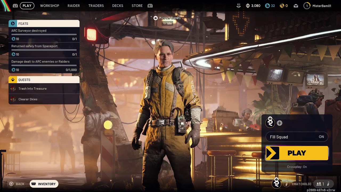Viewport: 341px width, 192px height.
Task: Click the ARC Surveyor destroyed progress bar
Action: (x=44, y=35)
